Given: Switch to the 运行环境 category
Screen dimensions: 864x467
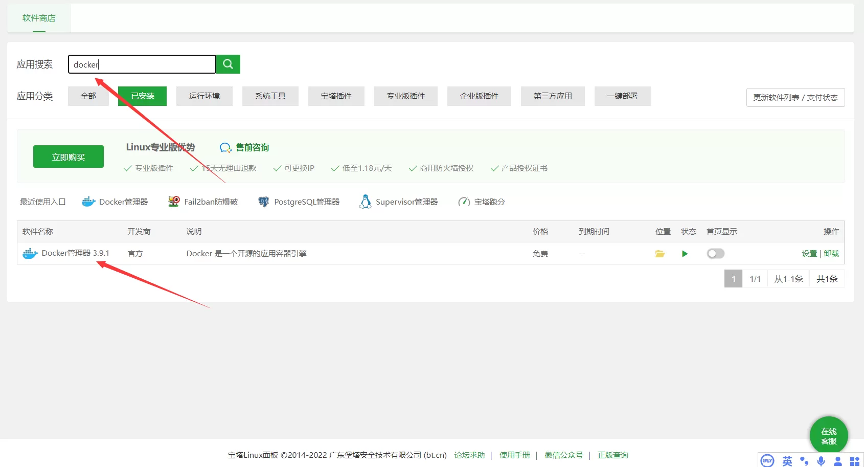Looking at the screenshot, I should [x=204, y=96].
